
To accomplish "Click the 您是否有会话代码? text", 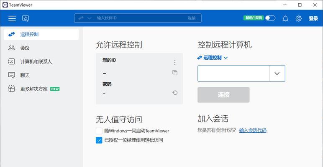I will tap(217, 130).
